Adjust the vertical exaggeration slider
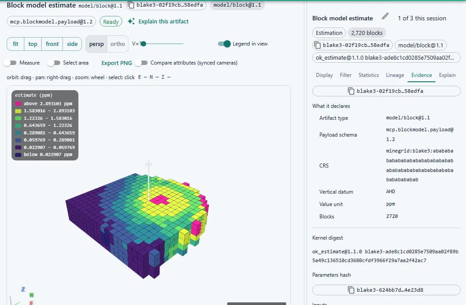 tap(163, 44)
